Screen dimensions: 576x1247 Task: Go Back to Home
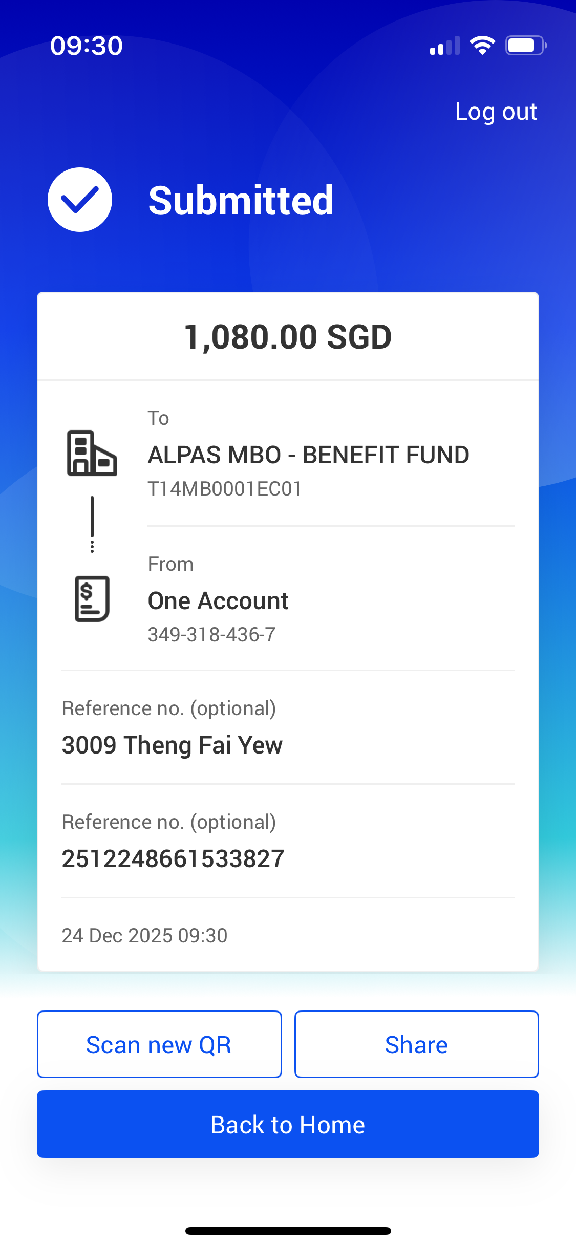[288, 1124]
